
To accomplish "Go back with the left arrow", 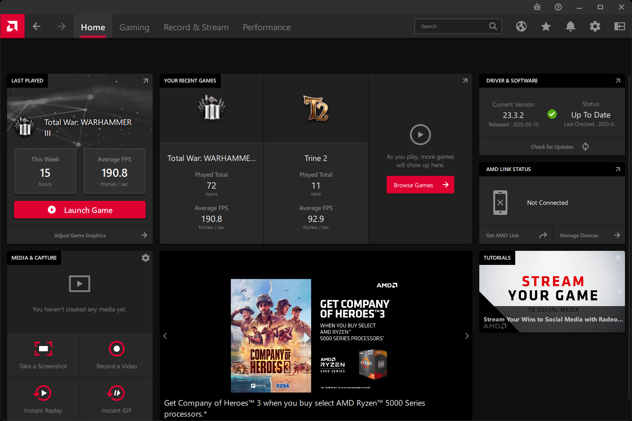I will click(36, 26).
